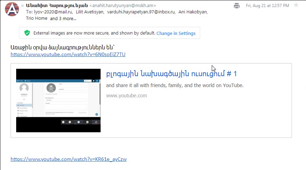Click the Fri, Aug 21 timestamp

(x=267, y=6)
